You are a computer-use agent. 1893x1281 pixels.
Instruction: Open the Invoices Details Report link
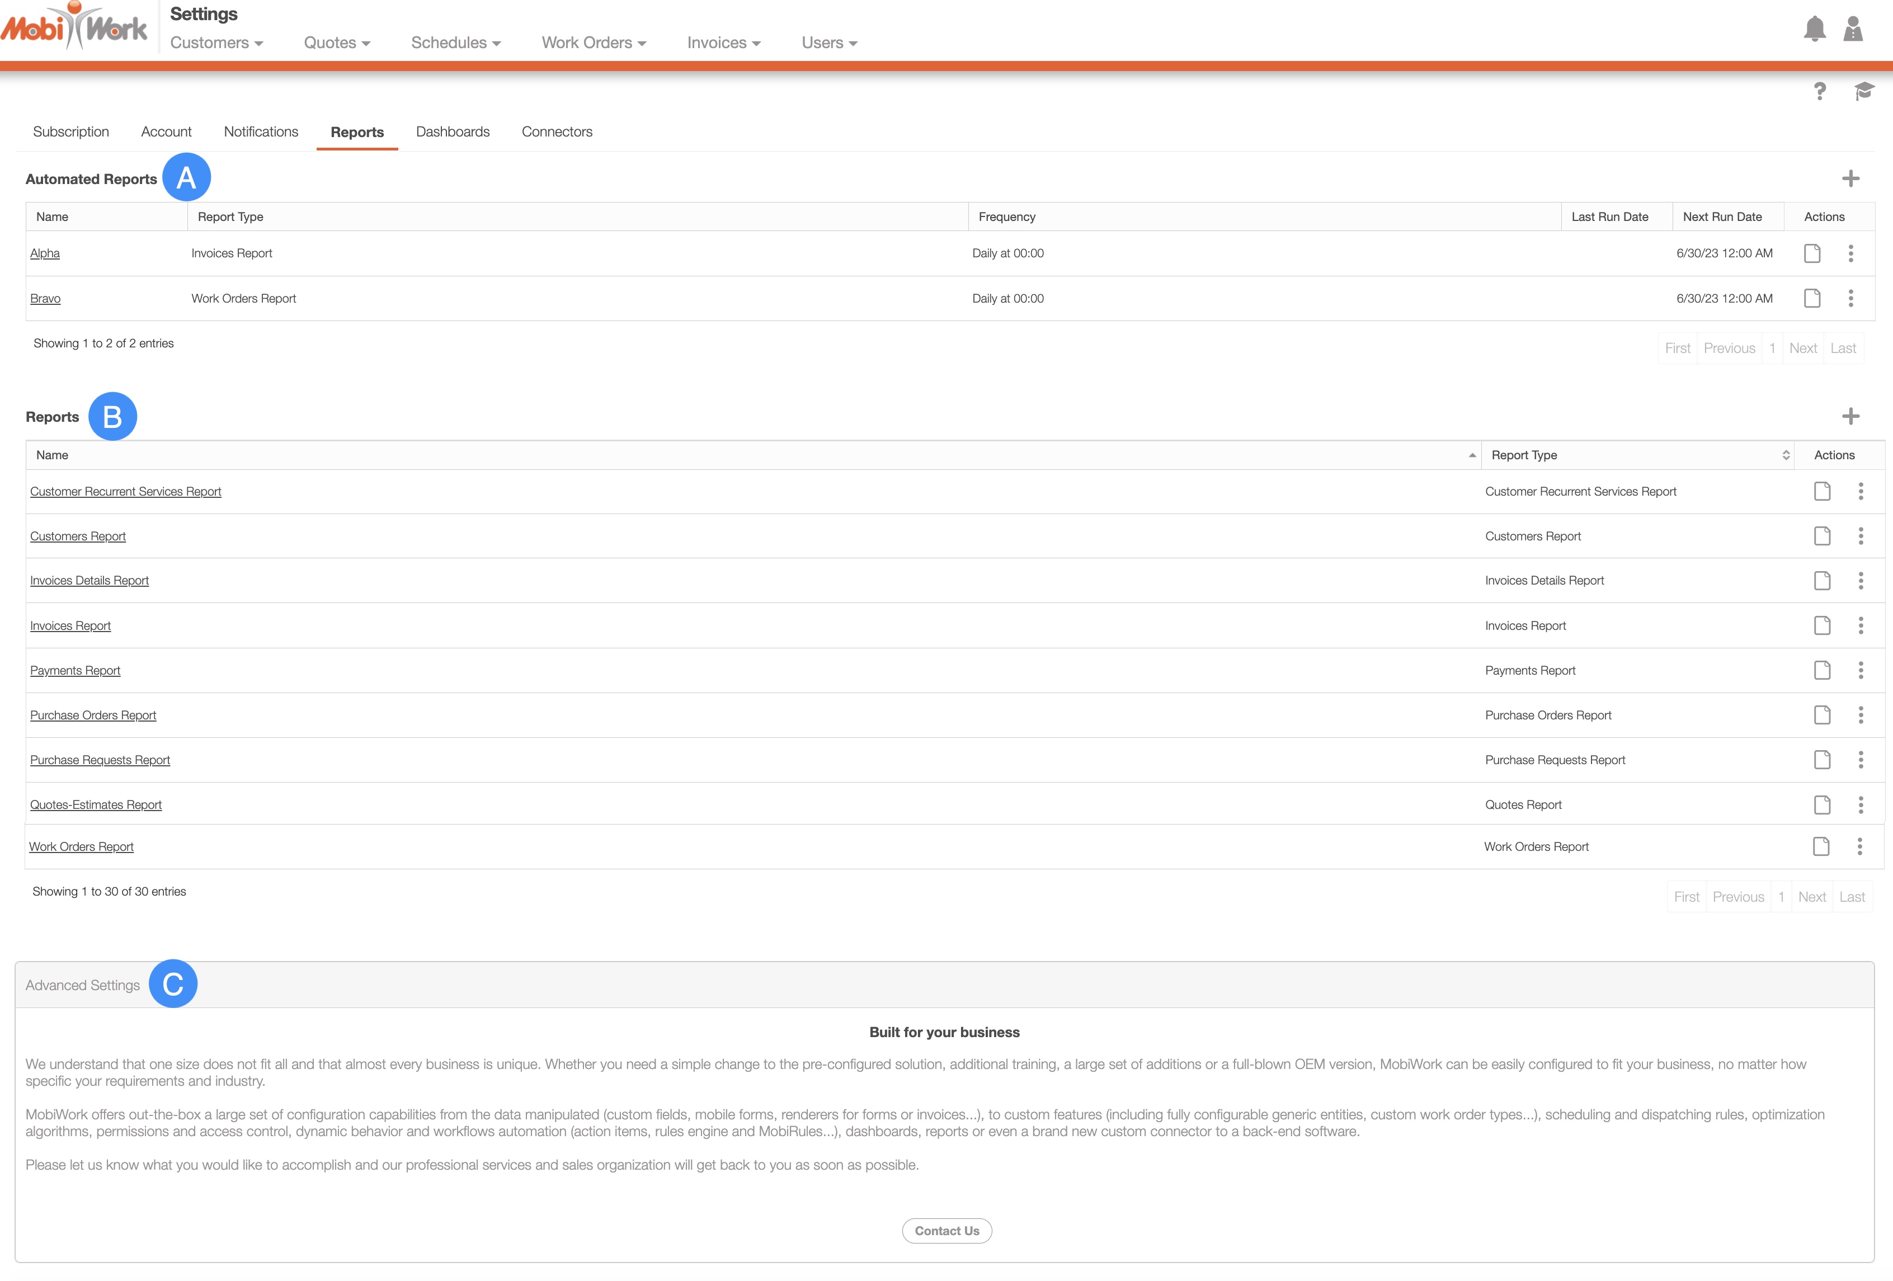[89, 581]
